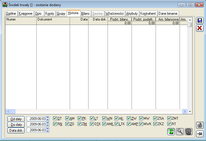
Task: Uncheck the OT checkbox
Action: (55, 118)
